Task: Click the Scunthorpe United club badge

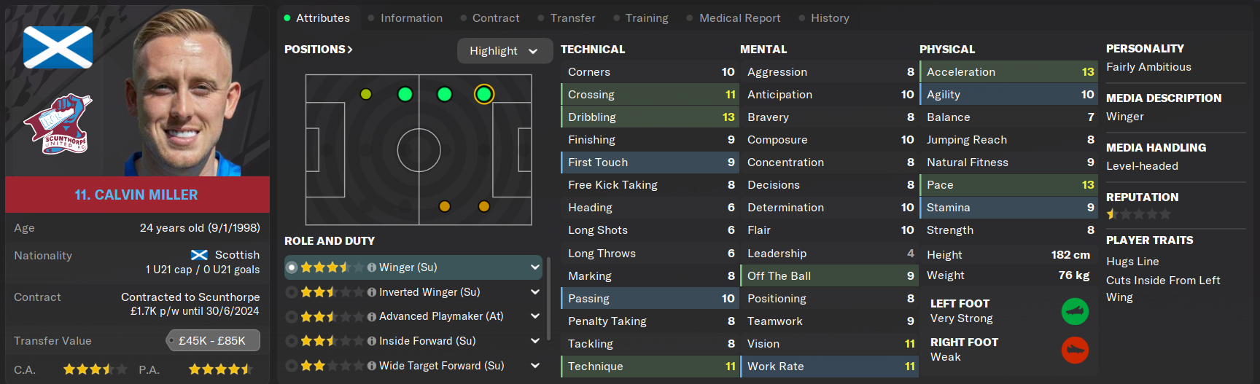Action: click(x=58, y=124)
